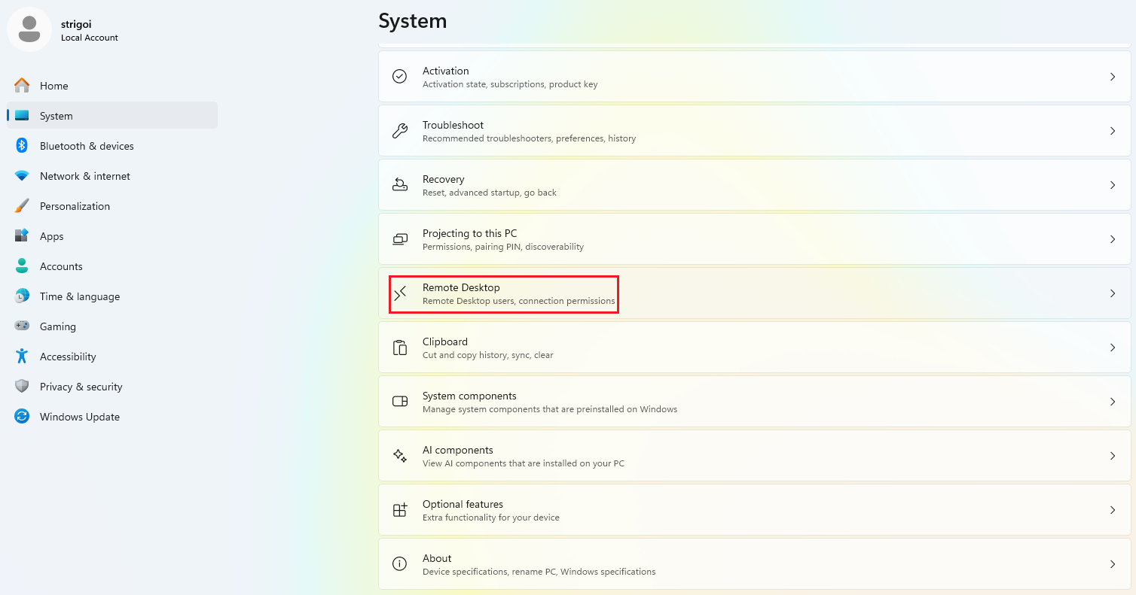Viewport: 1136px width, 595px height.
Task: Click the Clipboard icon
Action: (x=399, y=347)
